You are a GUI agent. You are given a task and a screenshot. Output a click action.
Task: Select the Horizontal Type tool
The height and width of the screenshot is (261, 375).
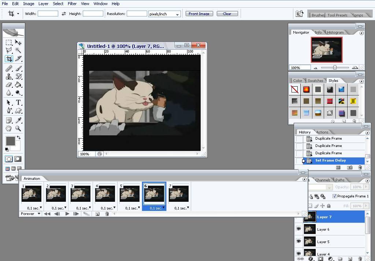point(18,102)
